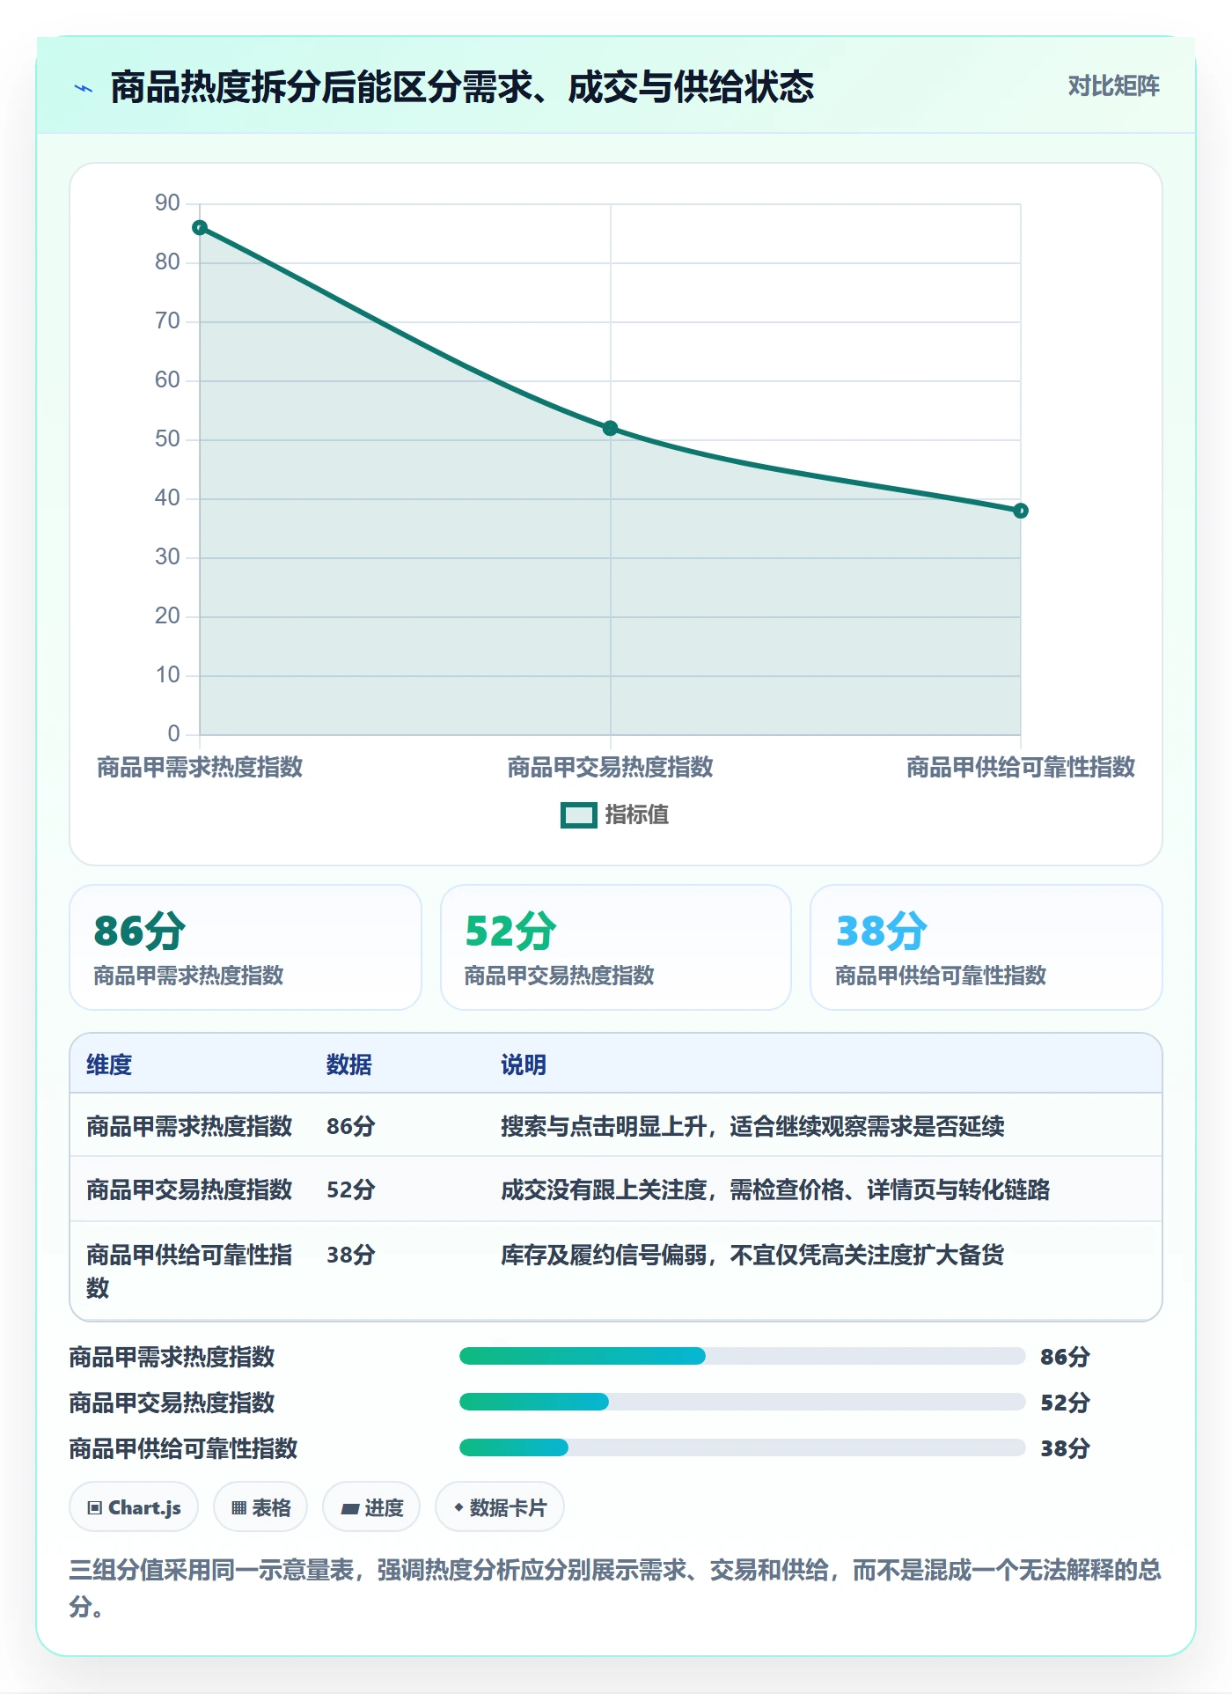1232x1694 pixels.
Task: Click the 38分 value beside progress bar
Action: pos(1065,1448)
